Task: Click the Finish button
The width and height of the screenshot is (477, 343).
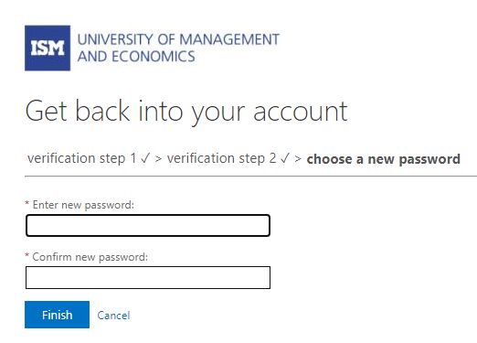Action: coord(57,315)
